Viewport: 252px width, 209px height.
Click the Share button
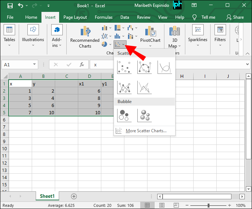pos(235,17)
